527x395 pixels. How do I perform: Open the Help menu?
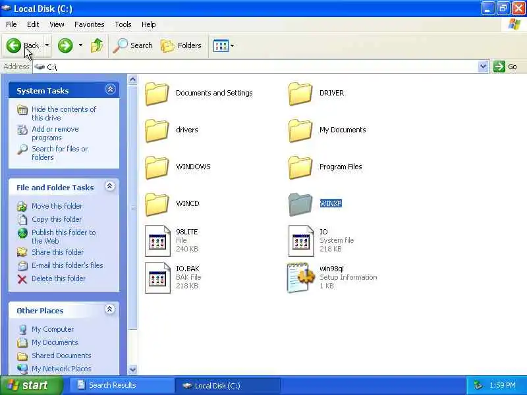[149, 24]
